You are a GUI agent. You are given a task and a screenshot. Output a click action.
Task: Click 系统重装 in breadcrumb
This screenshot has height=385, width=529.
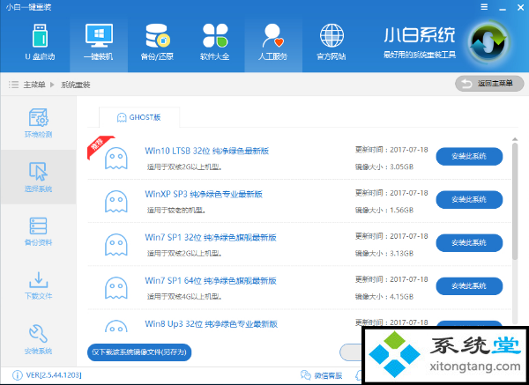pyautogui.click(x=76, y=85)
